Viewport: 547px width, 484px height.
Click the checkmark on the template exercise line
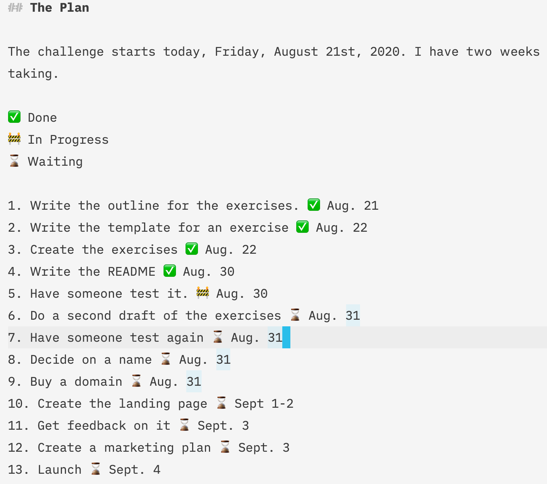point(302,227)
